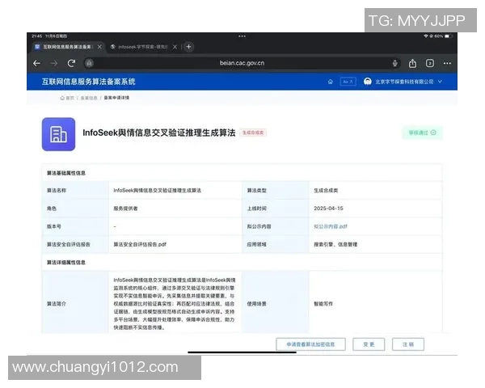Open a new tab with the plus button
485x388 pixels.
coord(188,47)
